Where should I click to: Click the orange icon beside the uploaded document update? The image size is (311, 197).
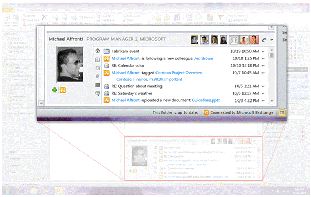[x=106, y=100]
